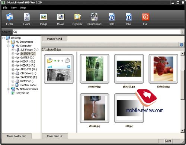This screenshot has width=186, height=145.
Task: Select MEDIA2 (F:) drive label
Action: coord(28,65)
